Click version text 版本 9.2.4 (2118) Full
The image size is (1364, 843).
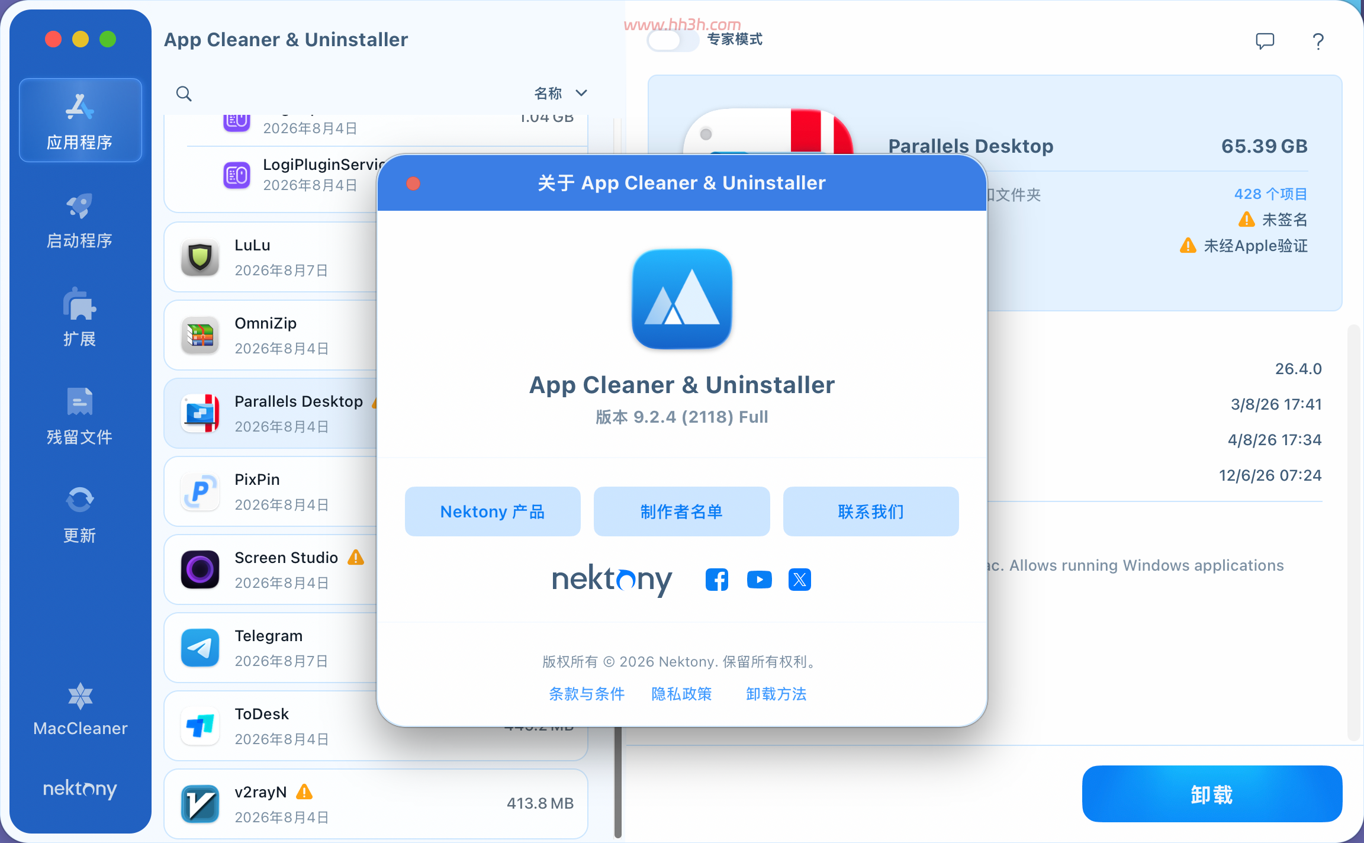682,417
